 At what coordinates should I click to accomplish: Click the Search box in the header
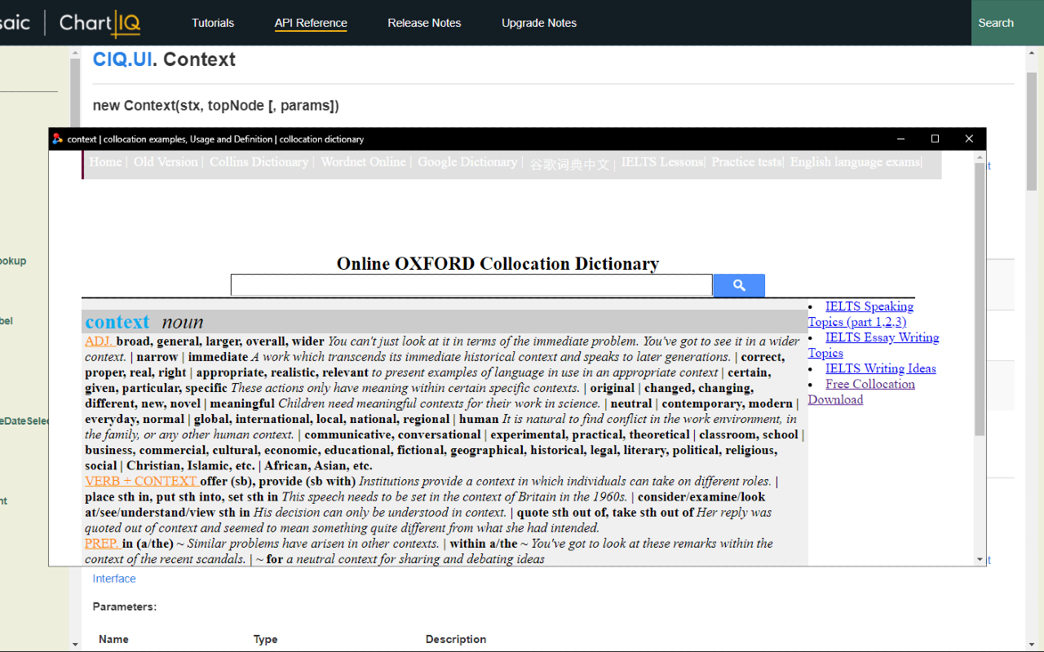[1007, 23]
